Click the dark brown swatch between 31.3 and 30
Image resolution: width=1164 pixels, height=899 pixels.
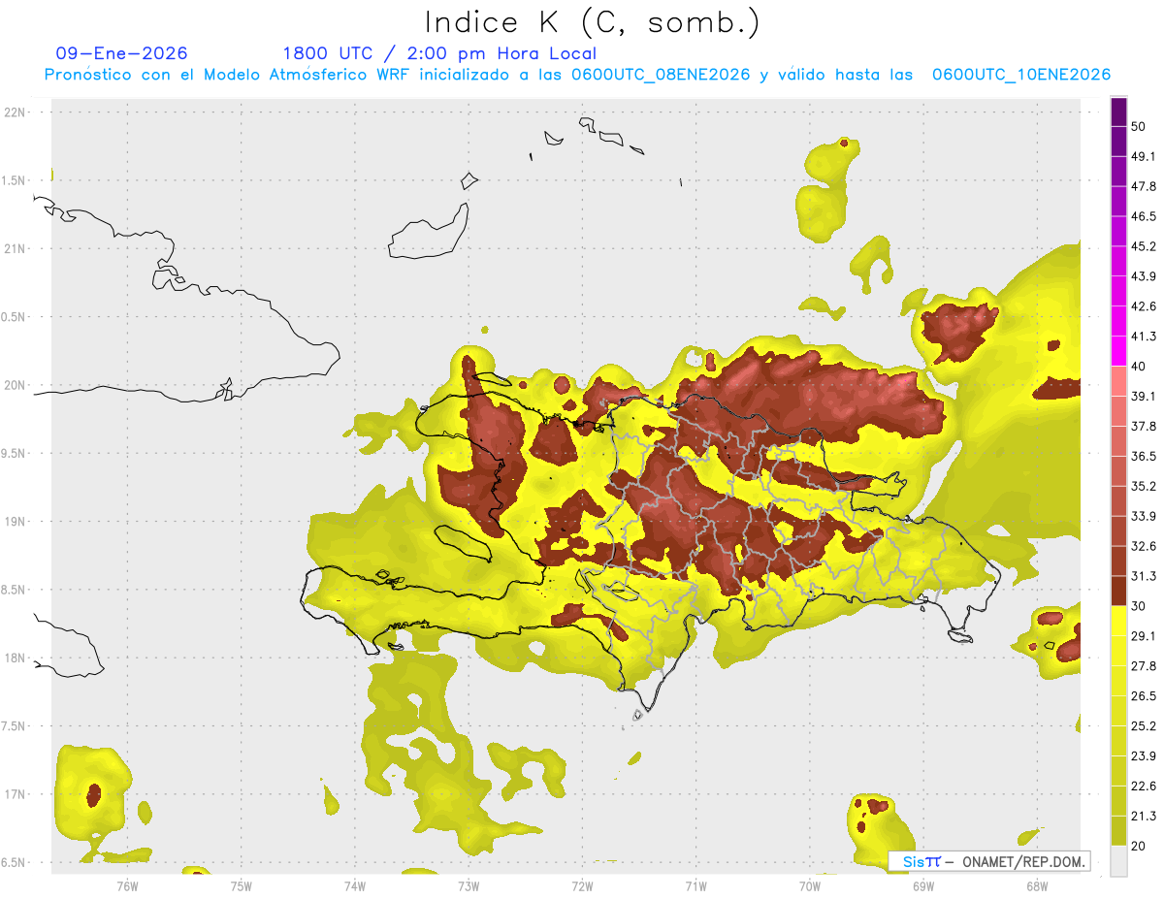(x=1118, y=591)
